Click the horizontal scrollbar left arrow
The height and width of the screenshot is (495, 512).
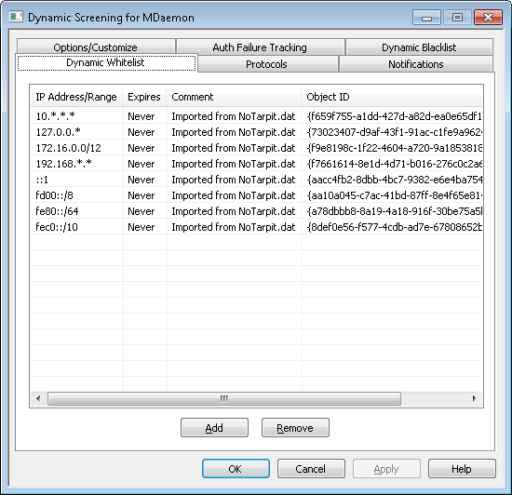pyautogui.click(x=38, y=398)
